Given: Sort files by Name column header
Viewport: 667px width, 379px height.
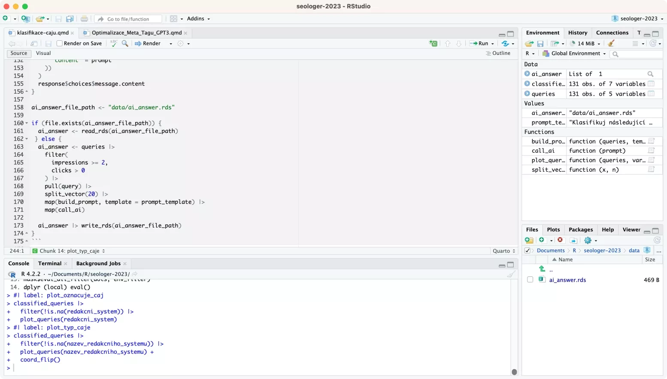Looking at the screenshot, I should tap(566, 260).
